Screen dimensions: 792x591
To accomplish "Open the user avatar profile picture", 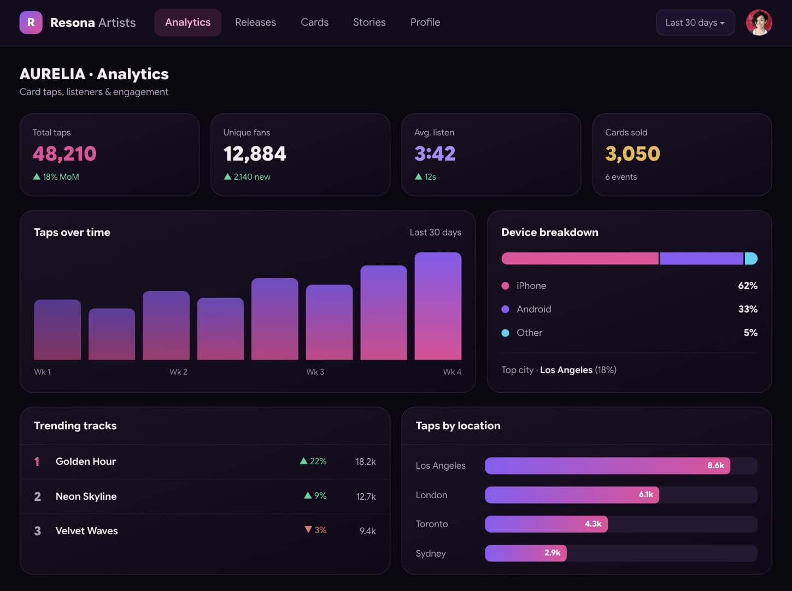I will (759, 22).
